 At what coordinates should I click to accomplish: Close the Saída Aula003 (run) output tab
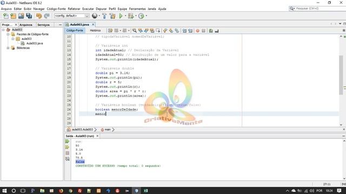[x=97, y=136]
